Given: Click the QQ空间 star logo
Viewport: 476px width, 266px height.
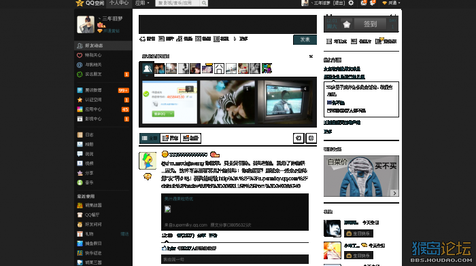Looking at the screenshot, I should pos(80,3).
